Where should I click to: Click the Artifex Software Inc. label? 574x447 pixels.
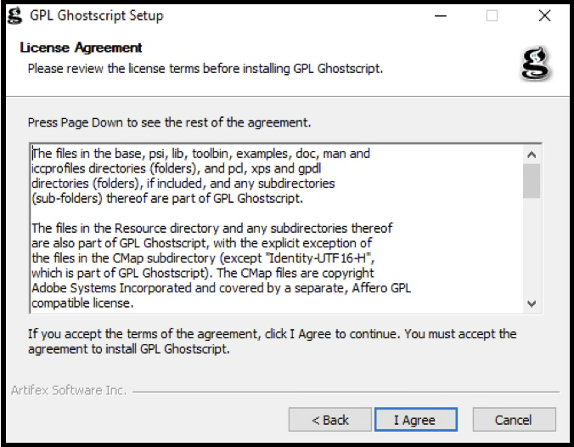click(x=69, y=391)
